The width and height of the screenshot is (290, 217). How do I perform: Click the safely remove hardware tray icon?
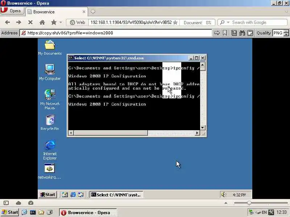point(258,212)
